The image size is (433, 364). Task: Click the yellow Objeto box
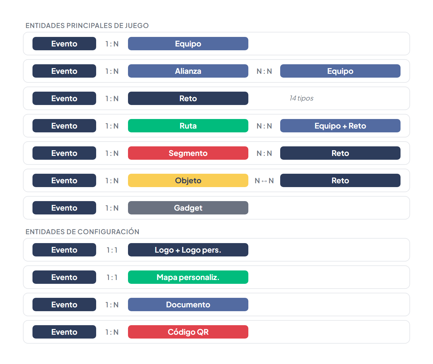188,180
